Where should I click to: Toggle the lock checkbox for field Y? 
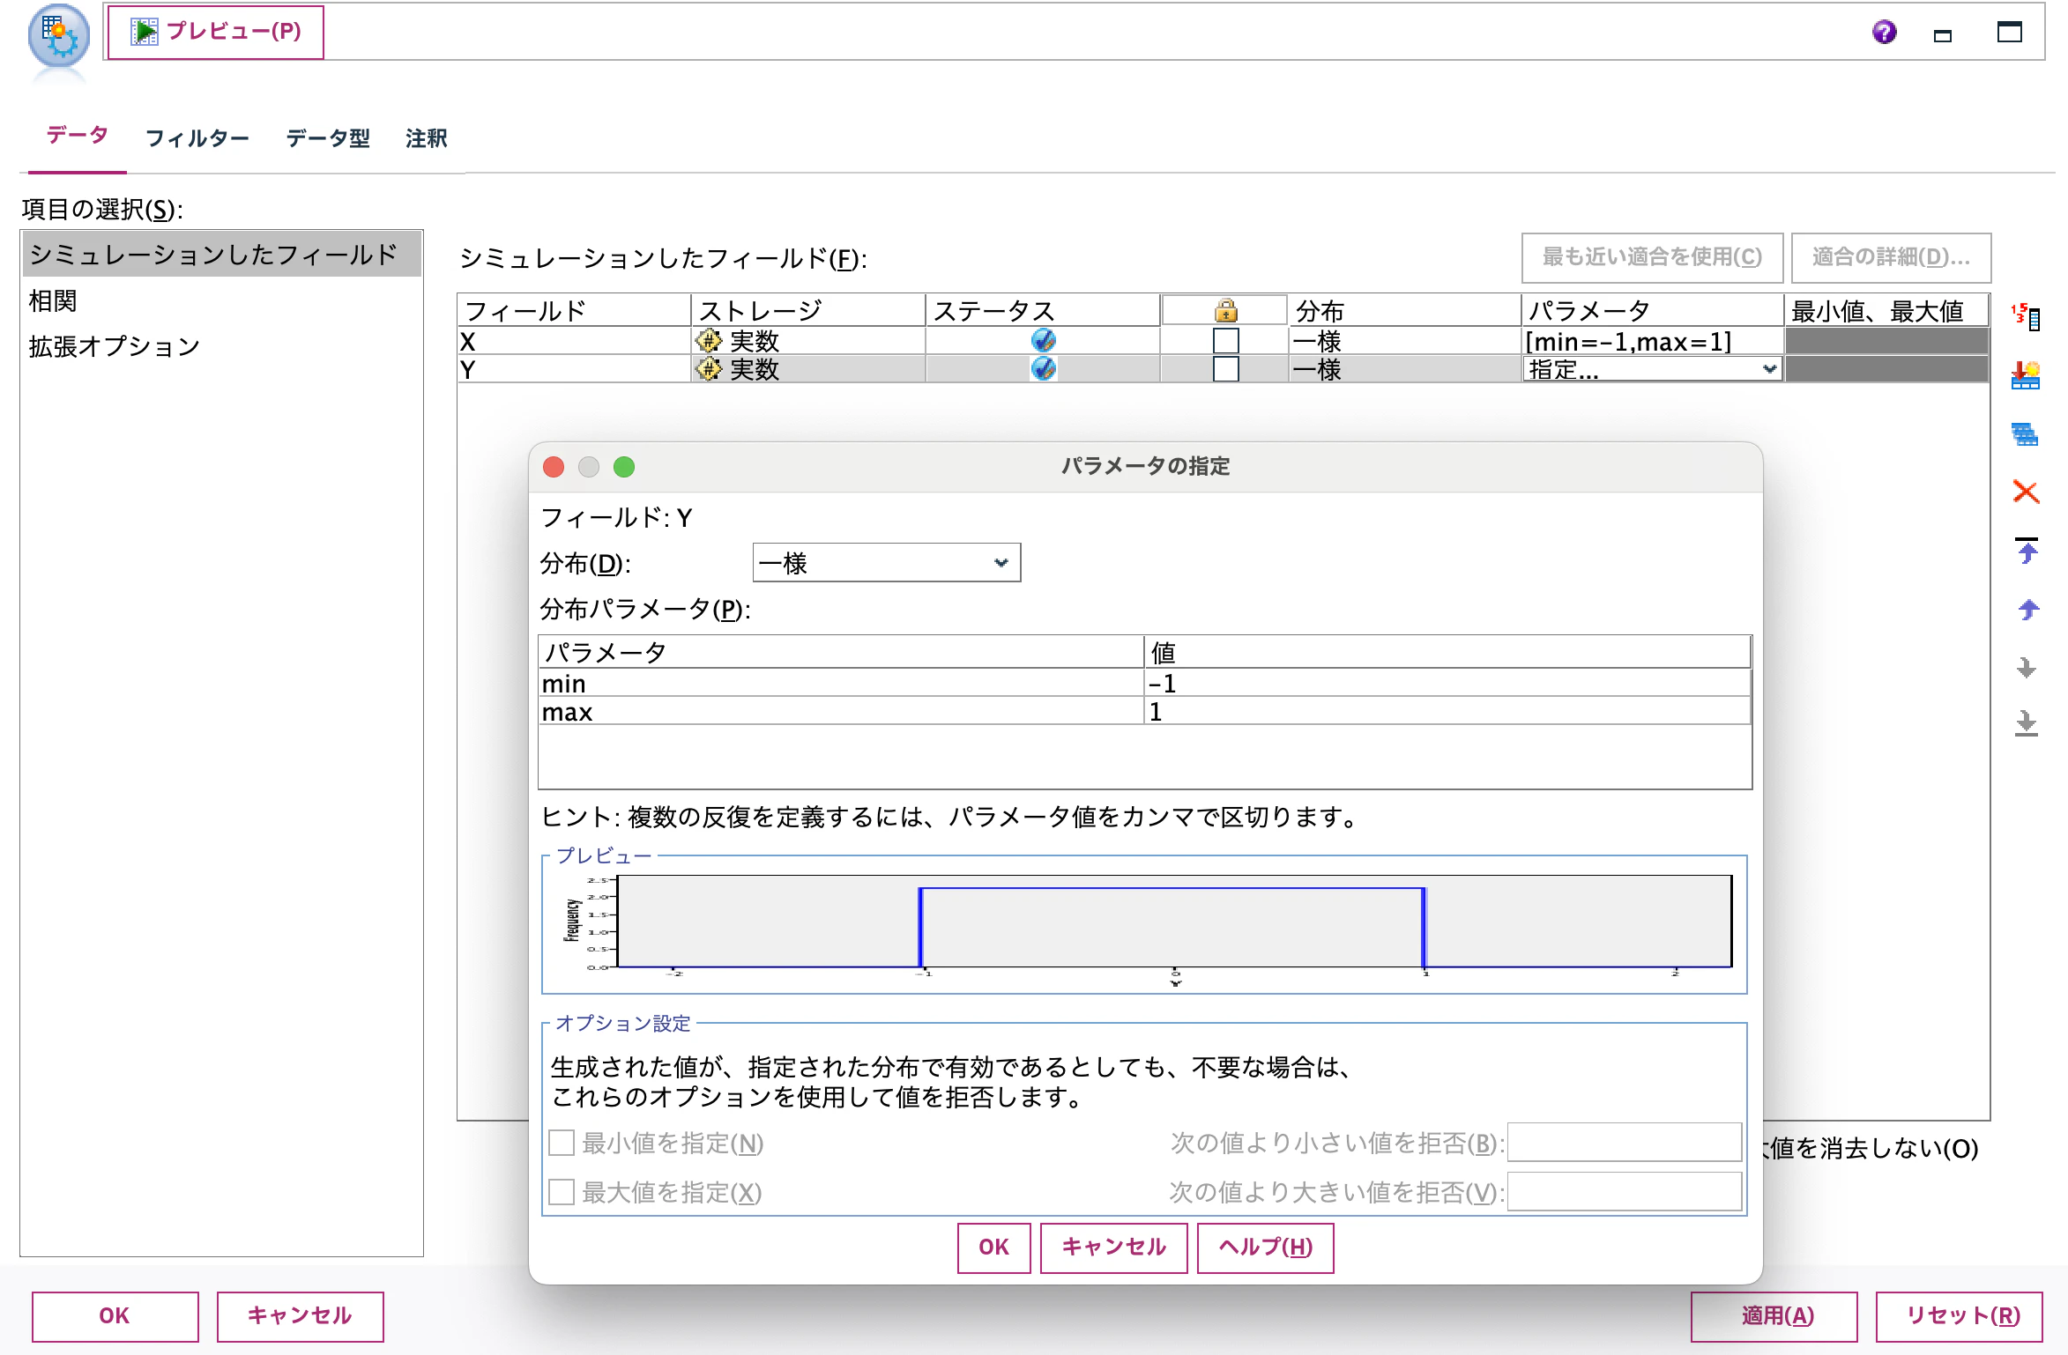tap(1225, 368)
